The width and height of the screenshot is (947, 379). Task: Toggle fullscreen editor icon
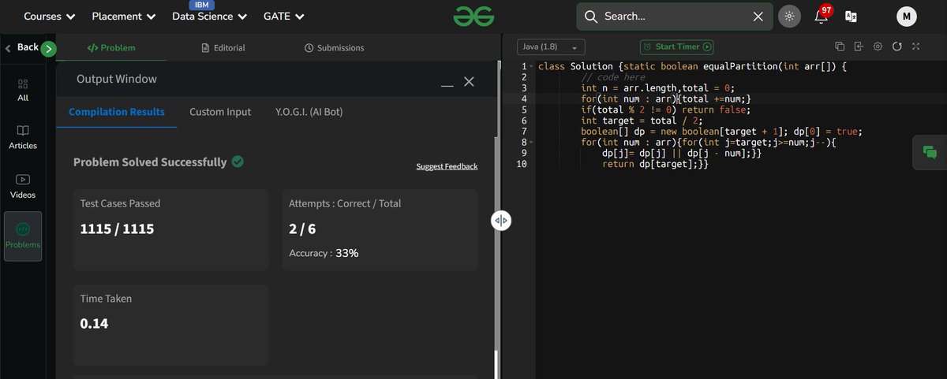916,46
